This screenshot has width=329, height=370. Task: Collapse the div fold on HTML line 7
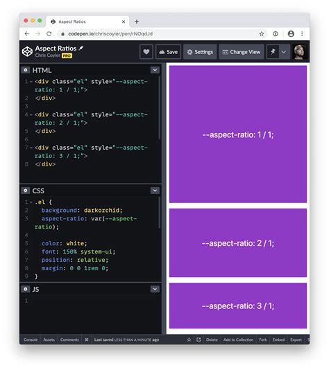(x=31, y=148)
